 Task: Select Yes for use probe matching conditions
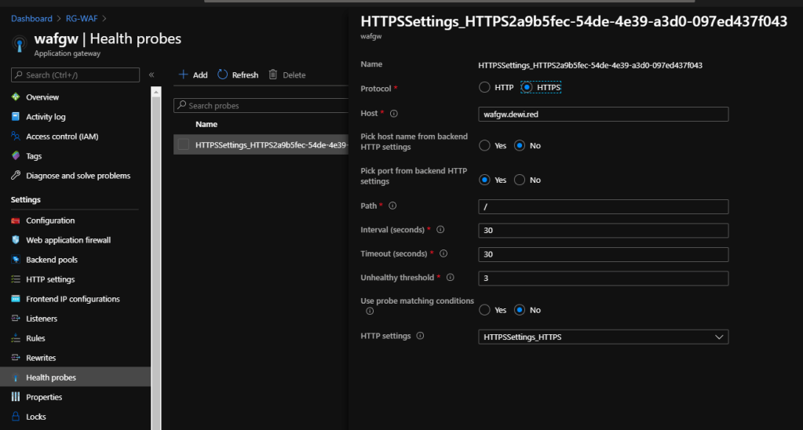[x=485, y=310]
